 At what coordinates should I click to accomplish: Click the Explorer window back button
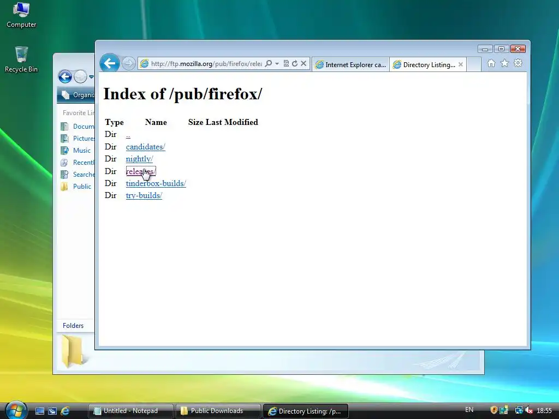click(x=66, y=76)
